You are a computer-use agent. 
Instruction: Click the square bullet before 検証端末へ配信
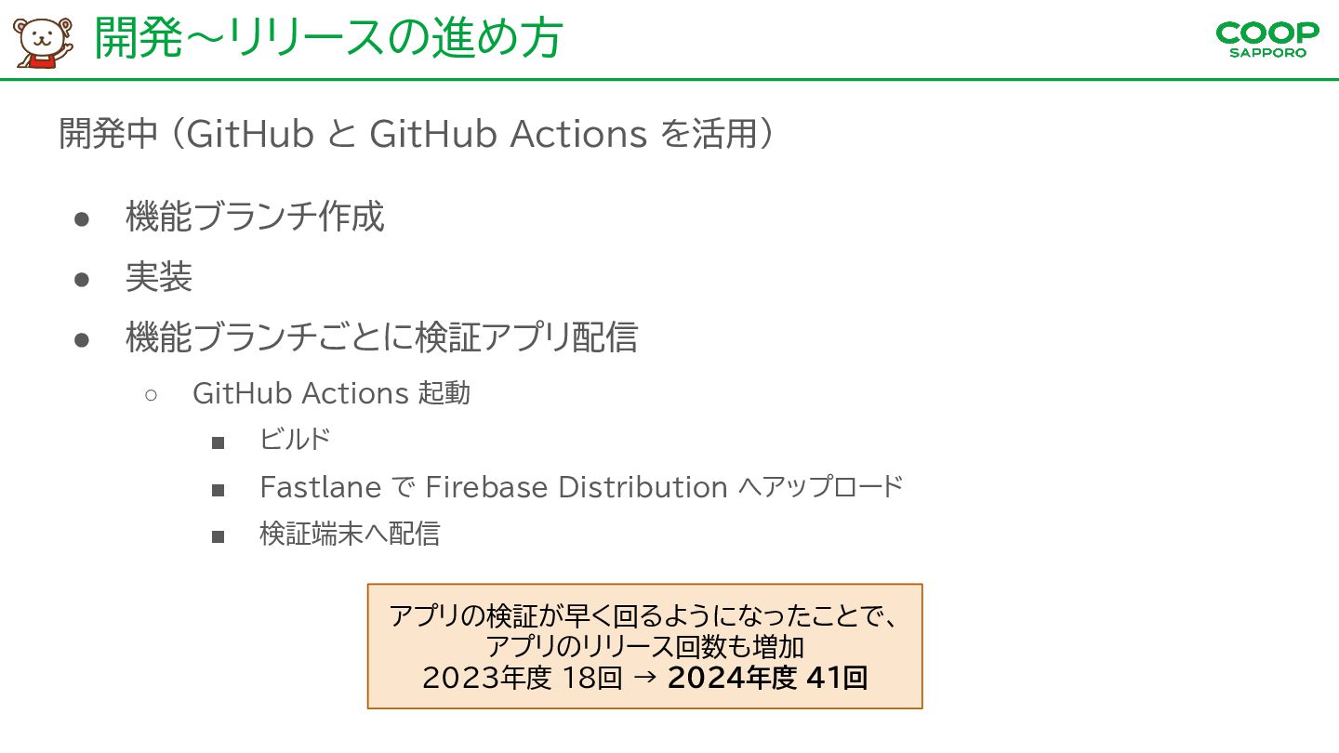point(219,536)
